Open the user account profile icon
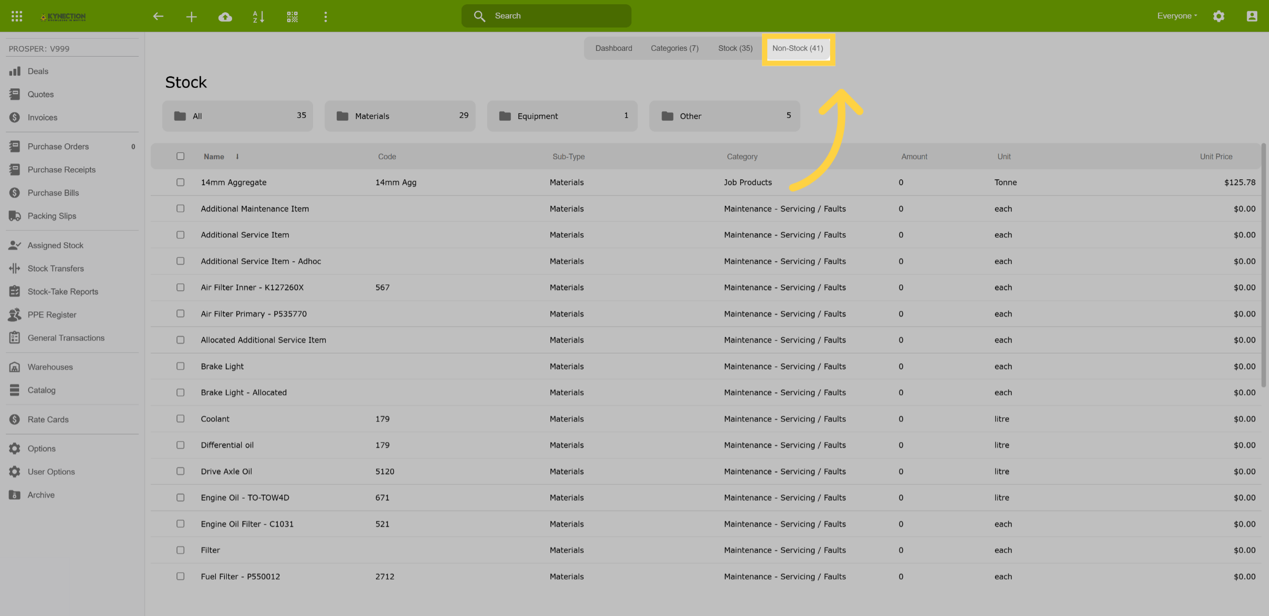1269x616 pixels. (x=1252, y=16)
